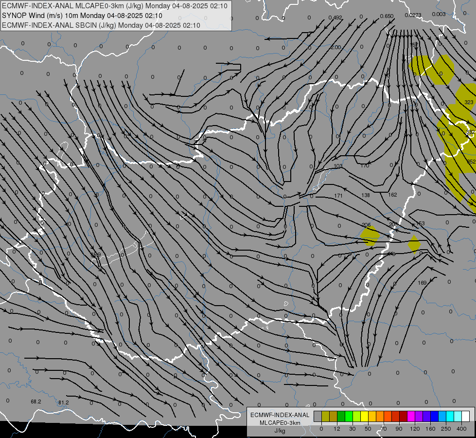Screen dimensions: 476x438
Task: Click legend tick value 400
Action: (x=461, y=429)
